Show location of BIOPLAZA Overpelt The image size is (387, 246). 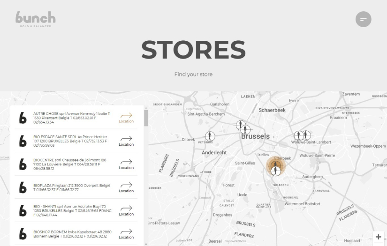click(126, 187)
